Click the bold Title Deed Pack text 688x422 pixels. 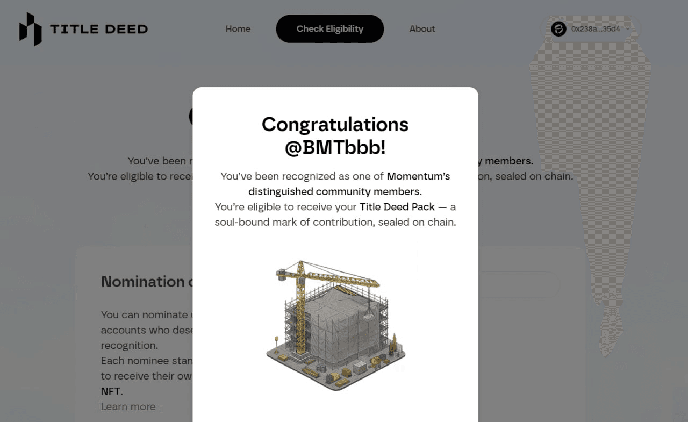(397, 207)
